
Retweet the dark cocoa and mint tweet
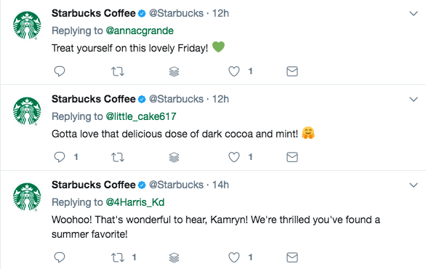coord(118,157)
